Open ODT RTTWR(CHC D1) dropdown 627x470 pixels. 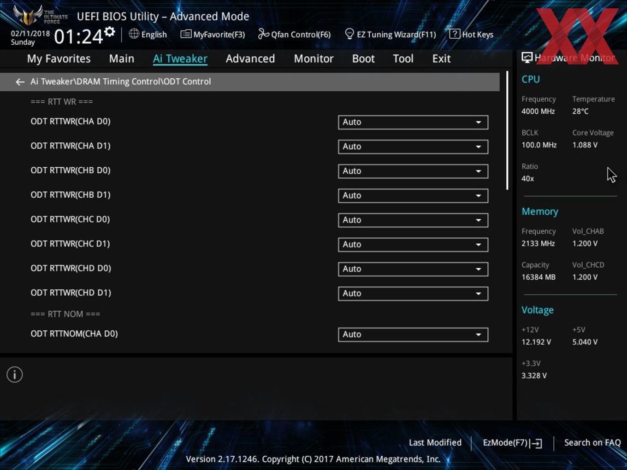point(413,244)
